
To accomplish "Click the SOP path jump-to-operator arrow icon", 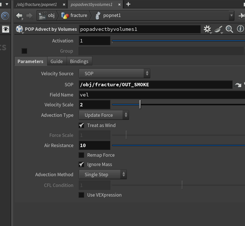I will pos(238,85).
